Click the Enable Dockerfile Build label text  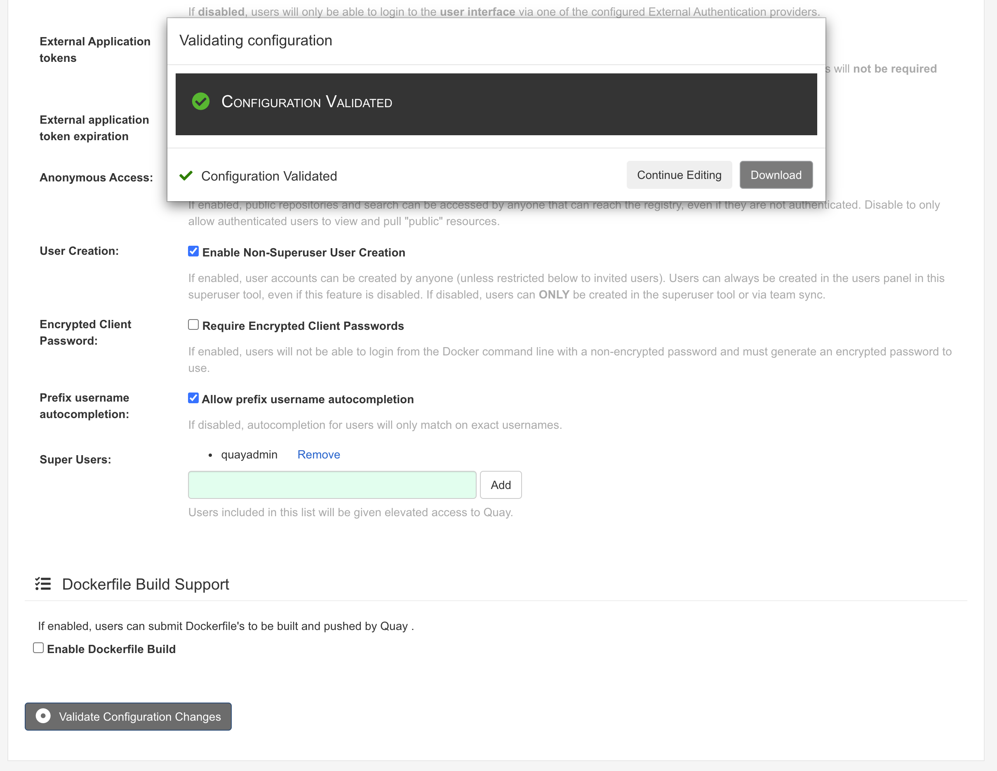pyautogui.click(x=111, y=649)
